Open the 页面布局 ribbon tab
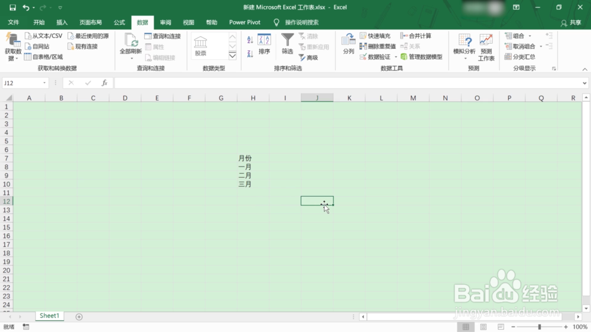The height and width of the screenshot is (332, 591). (x=90, y=22)
